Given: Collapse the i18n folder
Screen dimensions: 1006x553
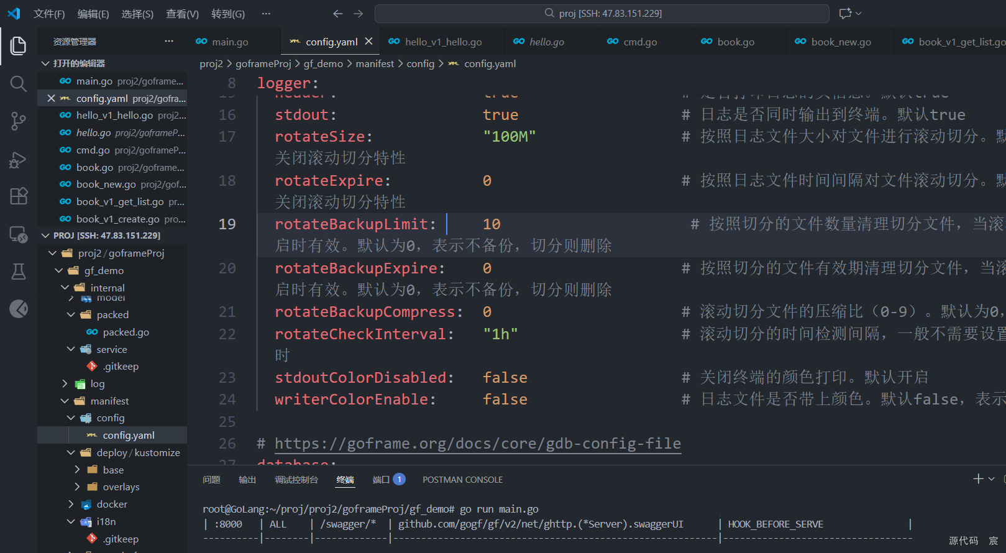Looking at the screenshot, I should [x=71, y=521].
